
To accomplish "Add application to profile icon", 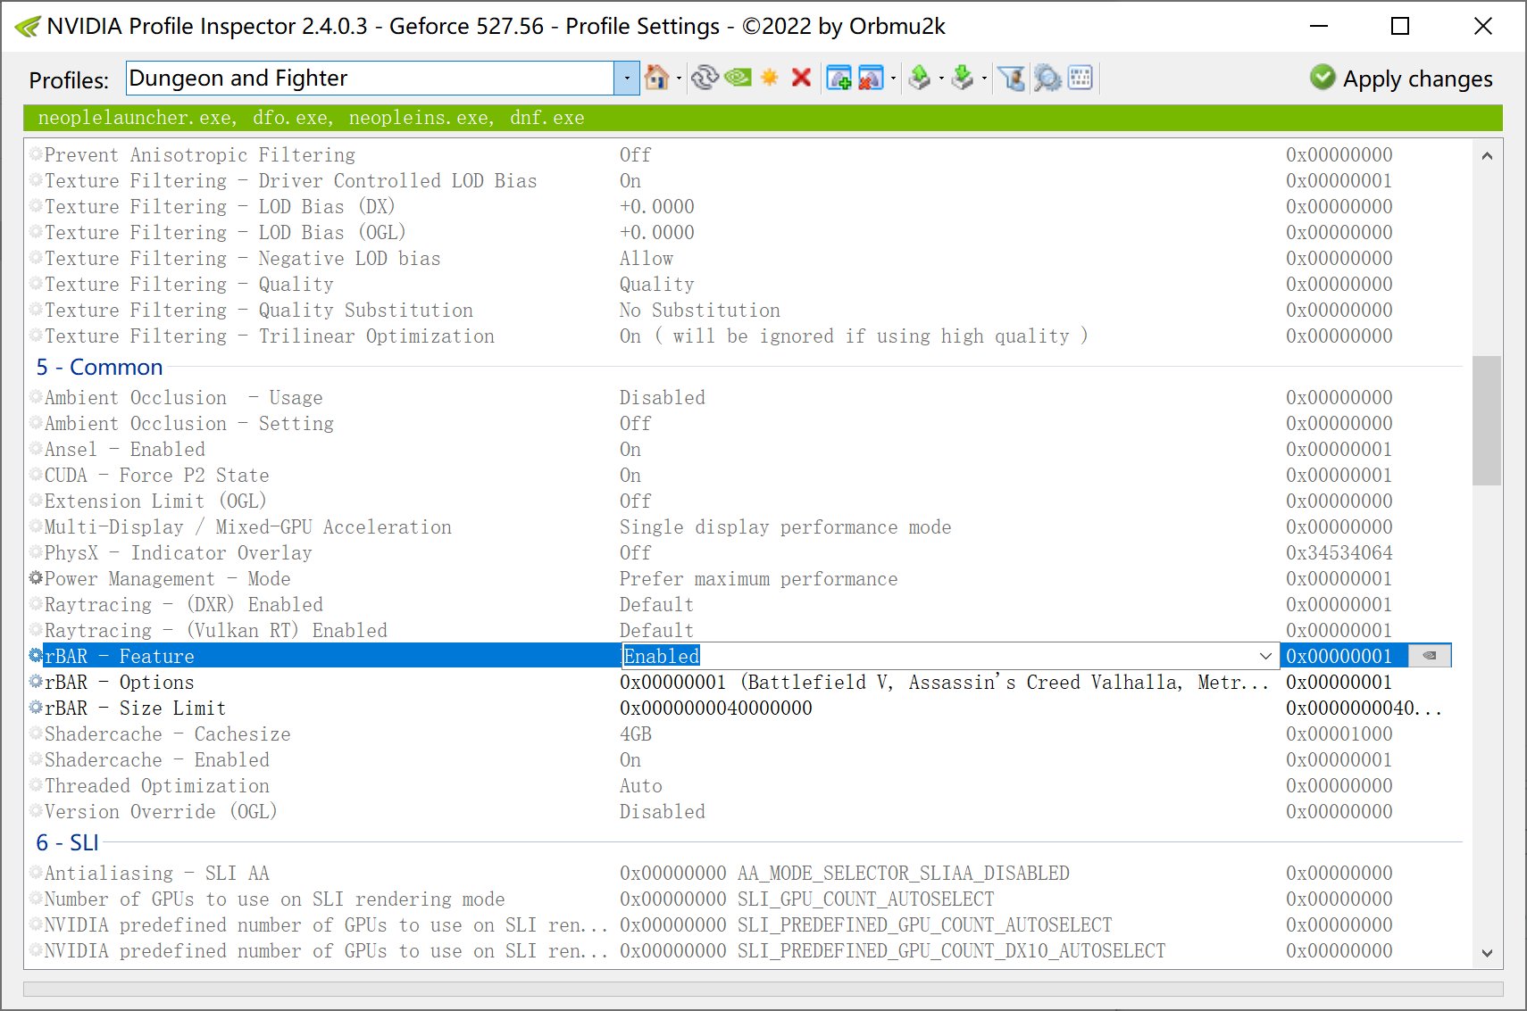I will (839, 79).
